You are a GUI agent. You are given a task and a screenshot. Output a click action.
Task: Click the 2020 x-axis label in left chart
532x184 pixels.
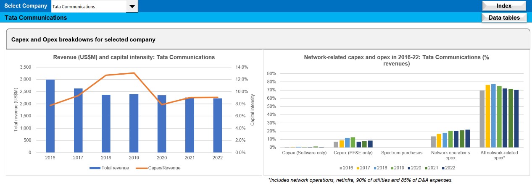pos(162,158)
